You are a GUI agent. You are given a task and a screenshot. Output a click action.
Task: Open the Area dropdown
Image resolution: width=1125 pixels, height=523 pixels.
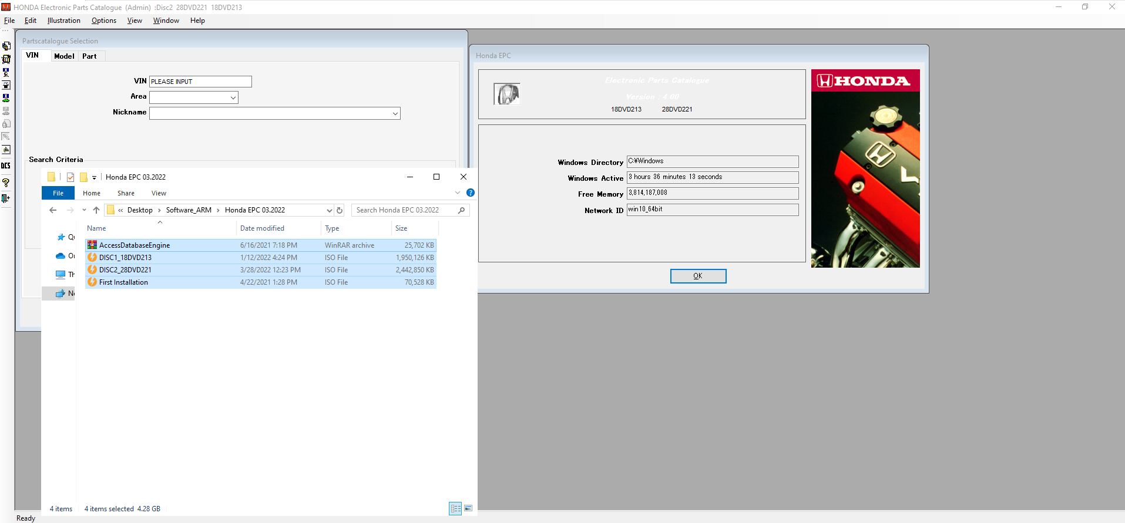coord(233,97)
